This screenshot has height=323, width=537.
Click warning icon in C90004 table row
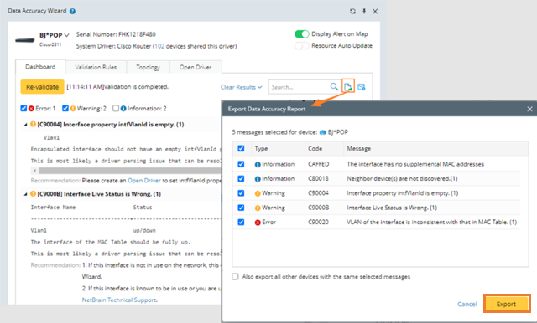pos(258,193)
